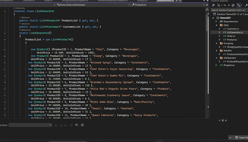Click the MaxMin folder icon

pos(221,51)
